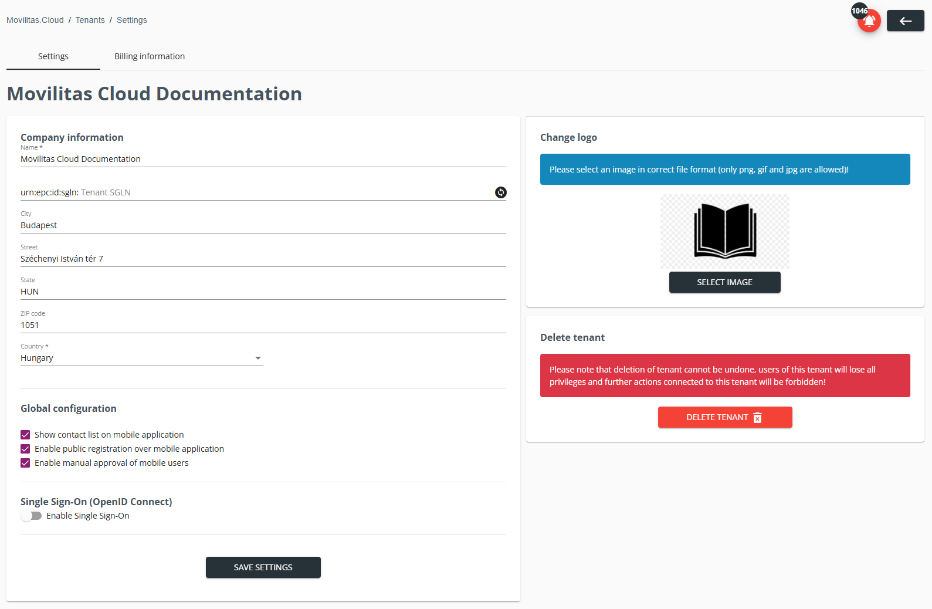
Task: Edit the City field containing Budapest
Action: tap(263, 225)
